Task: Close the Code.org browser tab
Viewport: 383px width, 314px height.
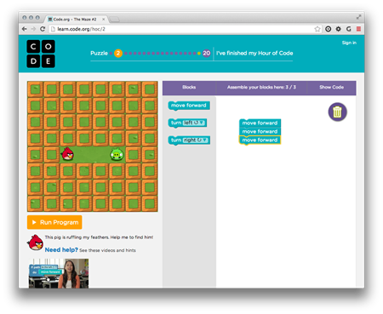Action: 104,20
